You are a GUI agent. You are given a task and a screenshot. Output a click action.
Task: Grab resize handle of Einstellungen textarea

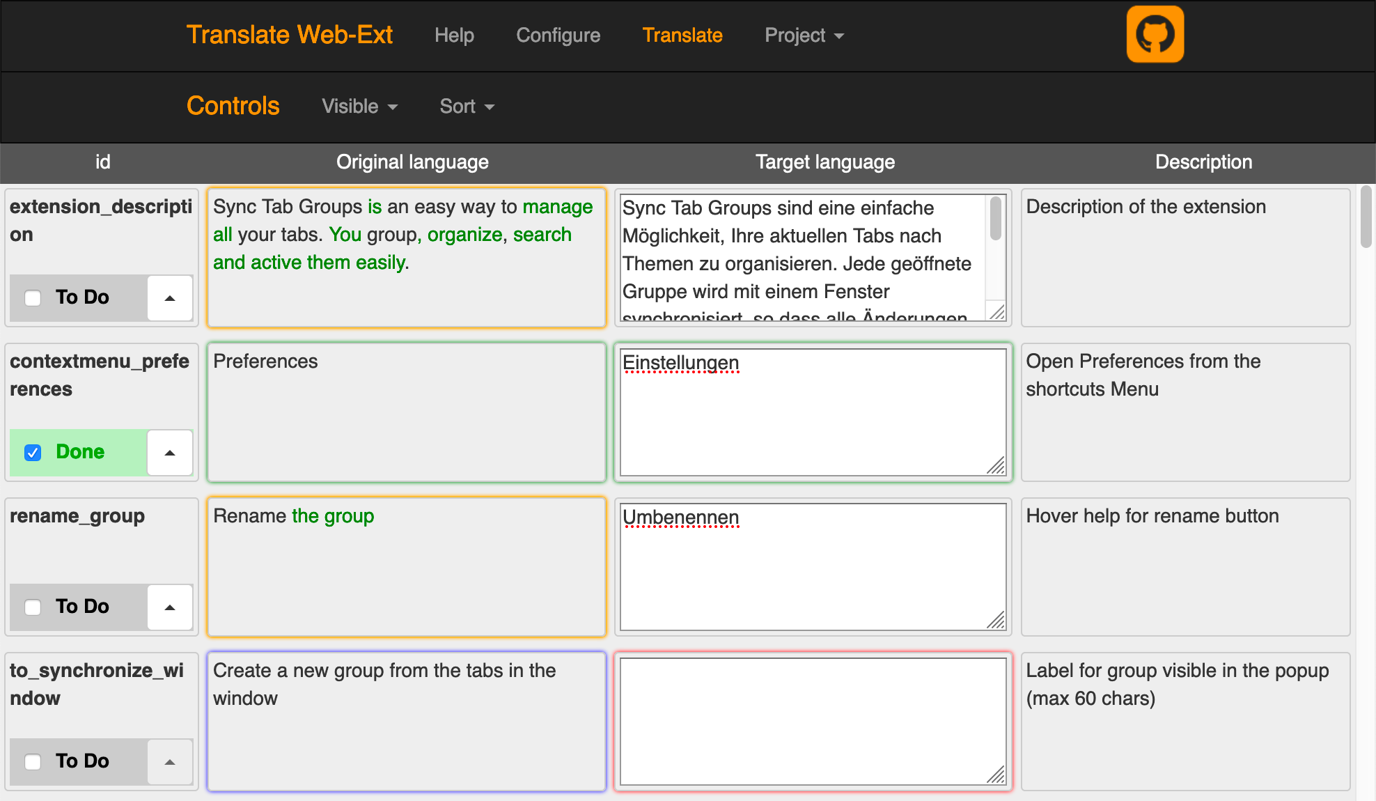pos(996,466)
